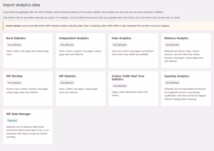Select the Koko Analytics card title
Screen dimensions: 214x151
pyautogui.click(x=121, y=38)
